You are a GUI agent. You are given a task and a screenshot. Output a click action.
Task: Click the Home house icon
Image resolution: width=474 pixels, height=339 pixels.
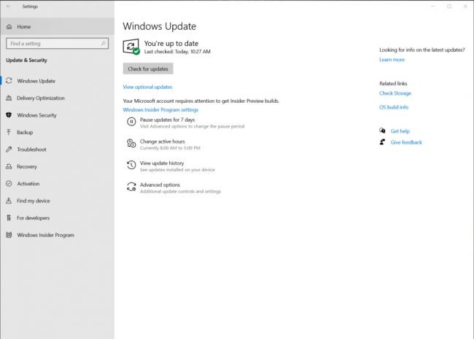tap(9, 27)
